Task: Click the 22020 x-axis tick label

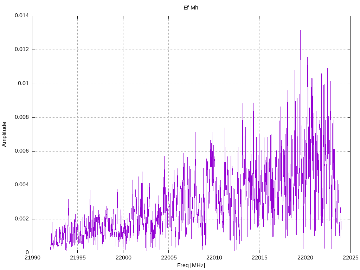Action: 305,258
